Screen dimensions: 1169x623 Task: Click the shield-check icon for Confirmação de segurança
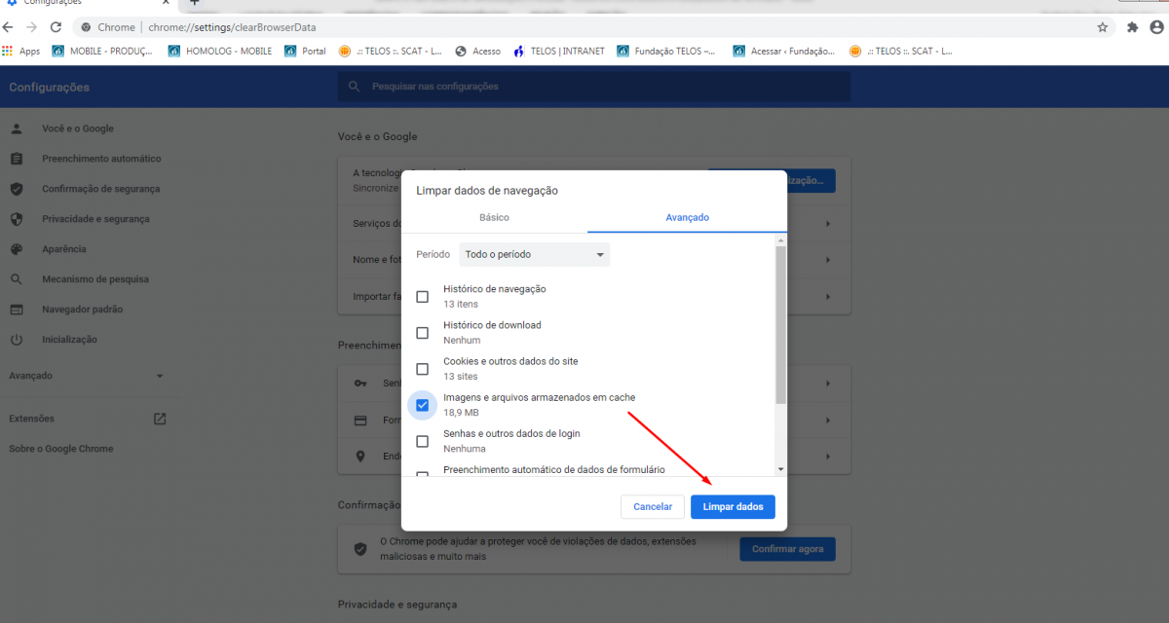[17, 189]
